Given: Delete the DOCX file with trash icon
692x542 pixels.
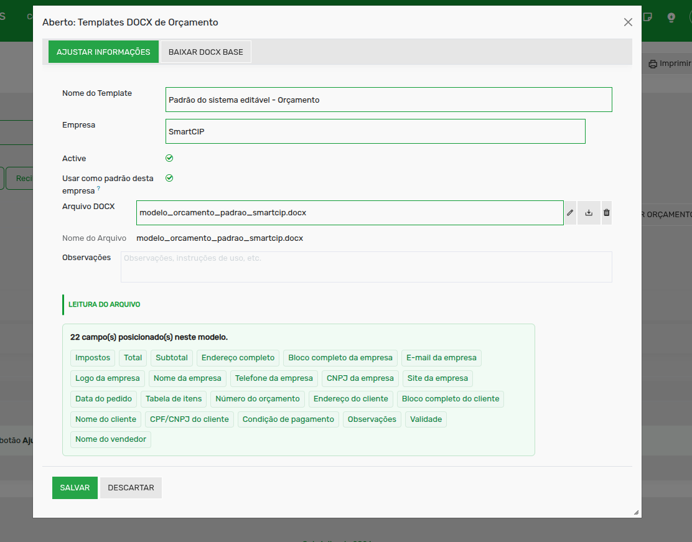Looking at the screenshot, I should point(606,213).
